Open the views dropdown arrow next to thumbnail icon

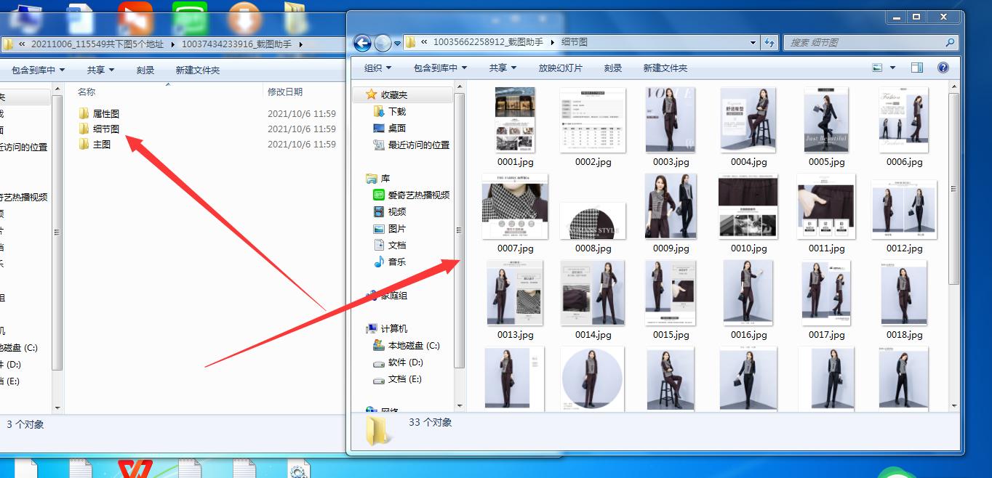tap(892, 67)
